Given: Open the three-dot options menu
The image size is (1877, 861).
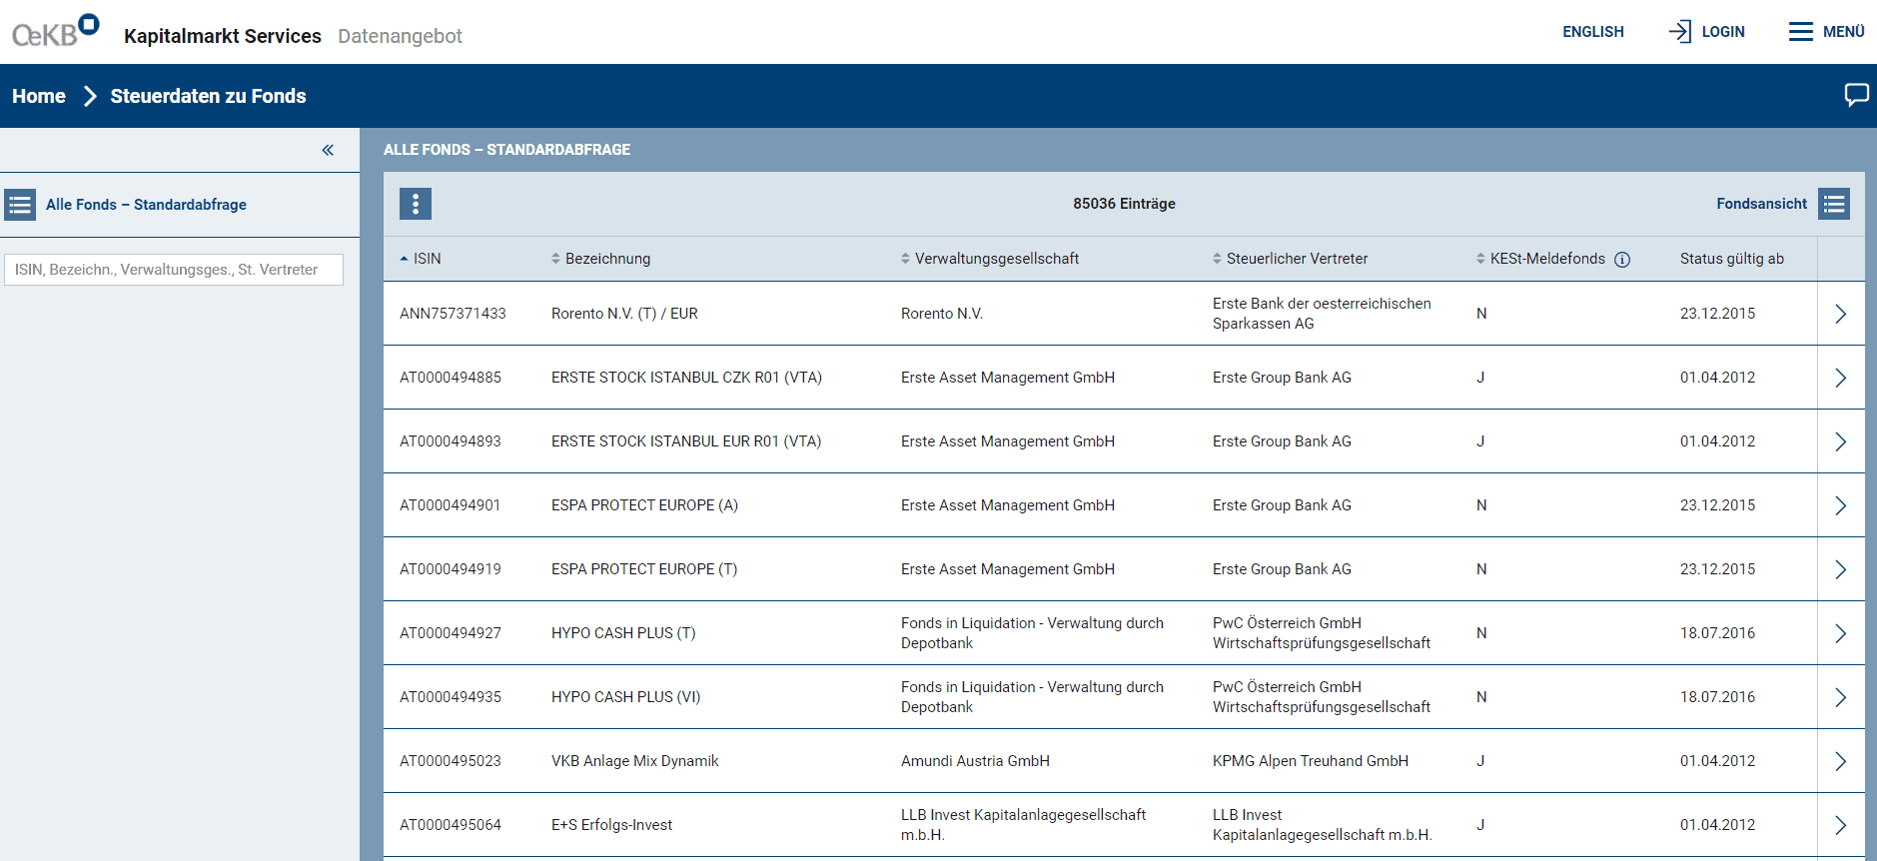Looking at the screenshot, I should point(416,204).
